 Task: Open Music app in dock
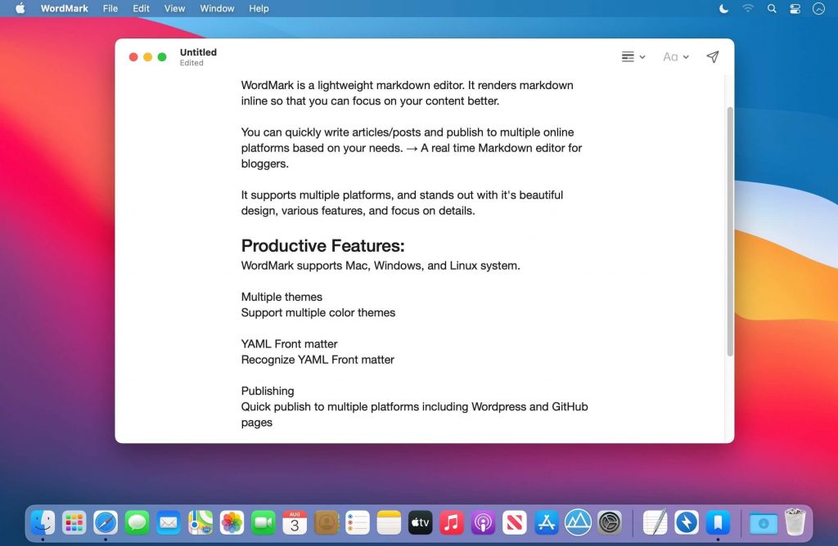point(452,522)
